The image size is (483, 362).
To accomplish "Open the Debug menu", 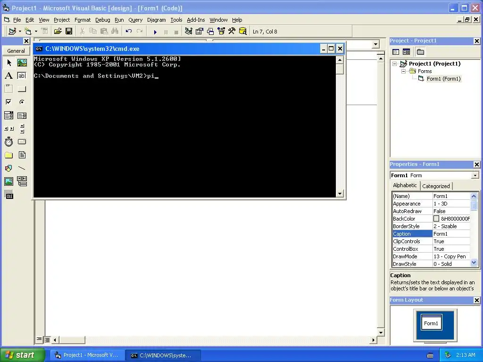I will point(102,20).
